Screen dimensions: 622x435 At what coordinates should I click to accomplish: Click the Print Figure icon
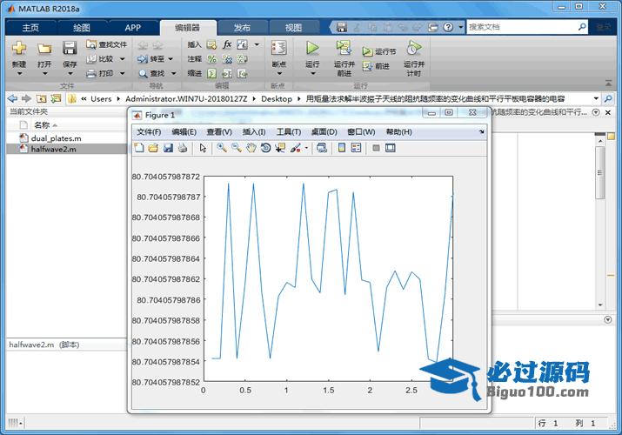183,148
